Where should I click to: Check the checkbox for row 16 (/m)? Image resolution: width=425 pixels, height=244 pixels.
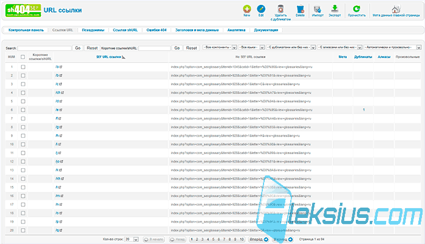click(23, 195)
